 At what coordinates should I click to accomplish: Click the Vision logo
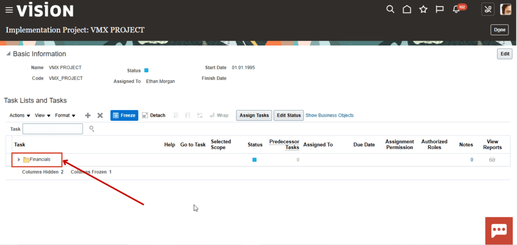tap(45, 10)
